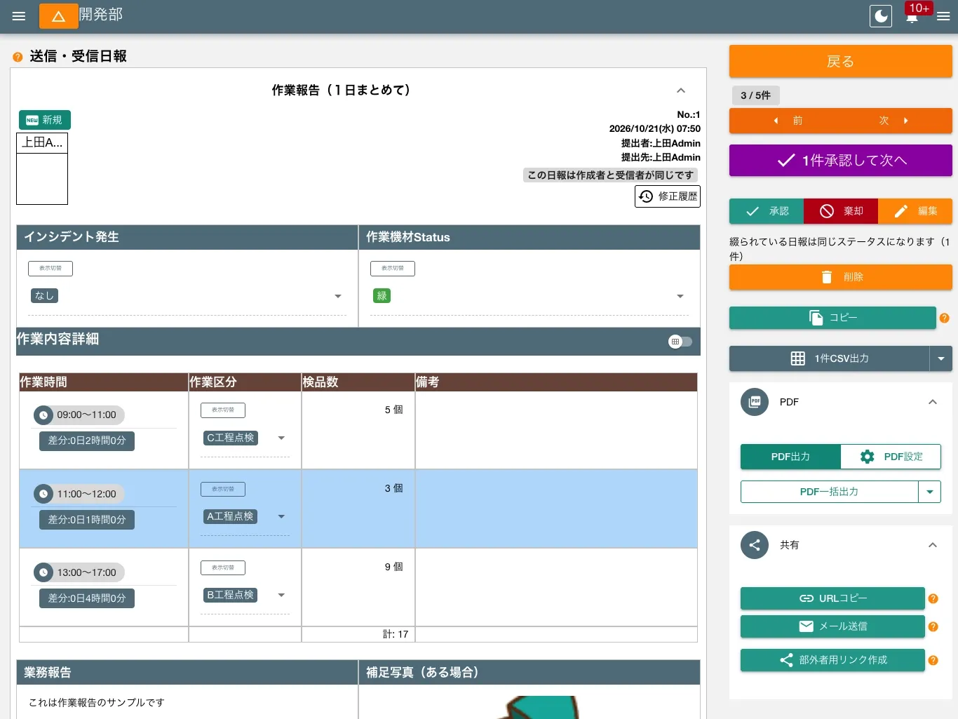Select the PDF出力 tab
Viewport: 958px width, 719px height.
(790, 457)
